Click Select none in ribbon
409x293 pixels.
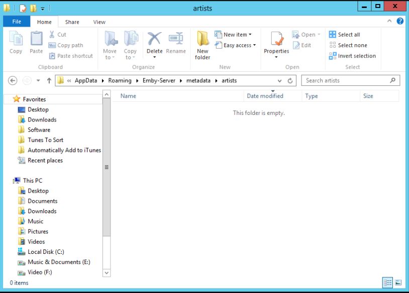[x=348, y=45]
